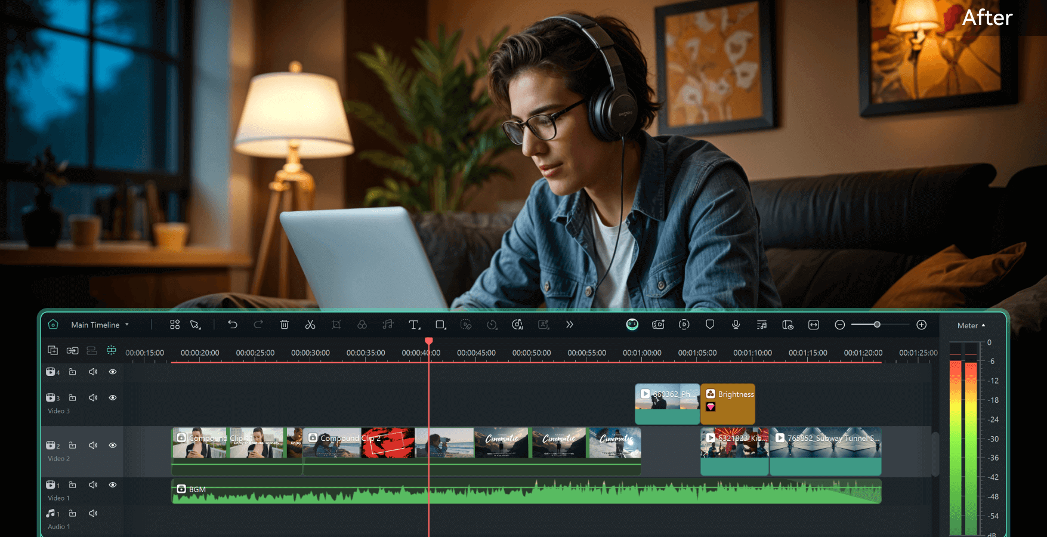This screenshot has height=537, width=1047.
Task: Open the AI audio tool
Action: pyautogui.click(x=518, y=325)
